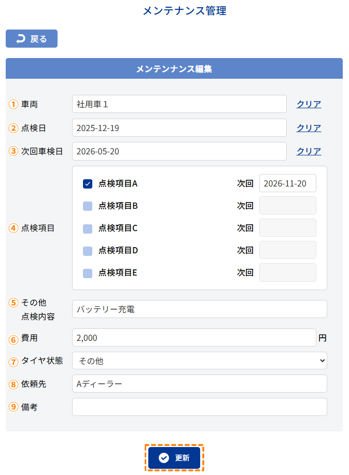
Task: Select the 点検項目E checkbox
Action: tap(88, 272)
